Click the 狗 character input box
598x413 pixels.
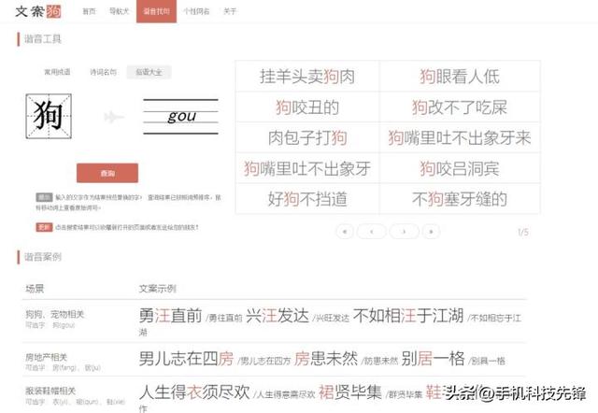click(x=49, y=116)
